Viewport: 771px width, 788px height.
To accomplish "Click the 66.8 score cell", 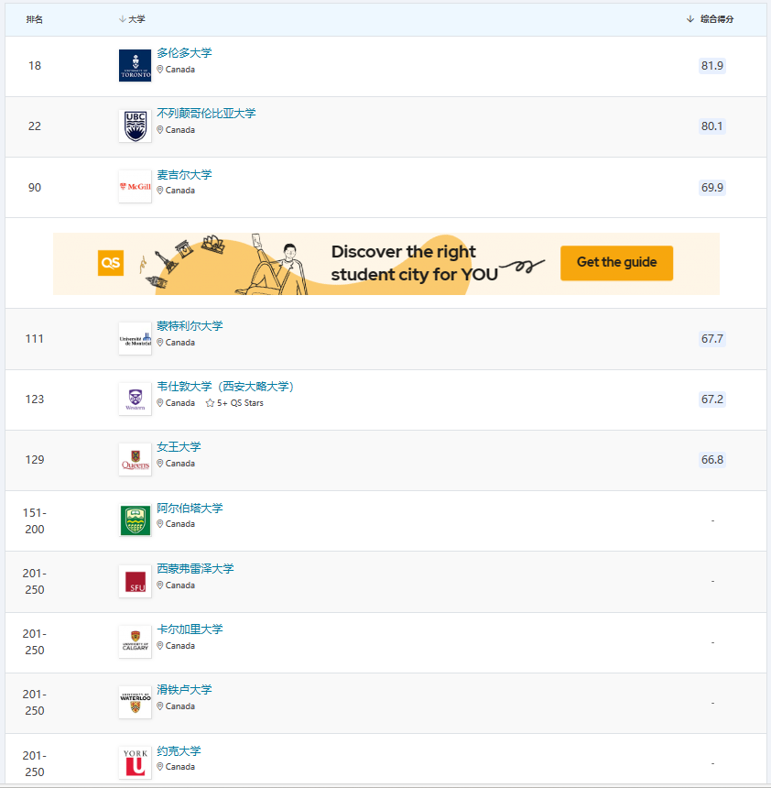I will tap(712, 460).
